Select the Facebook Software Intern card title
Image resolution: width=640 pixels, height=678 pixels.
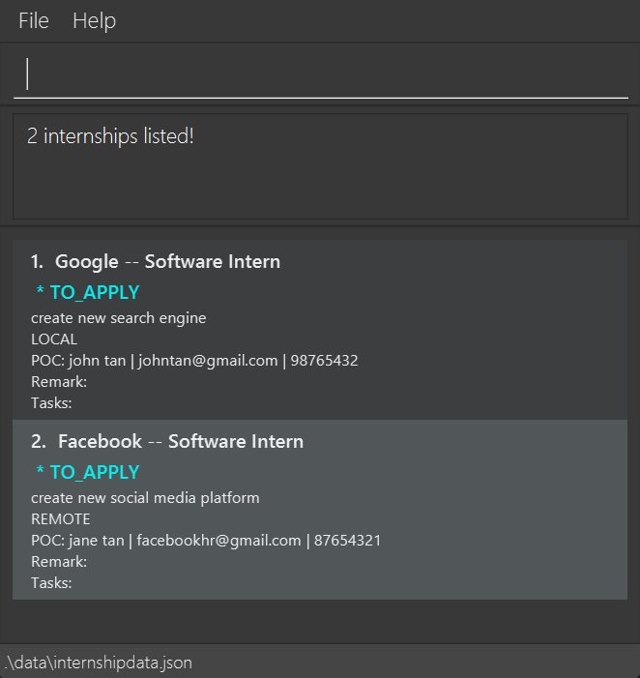point(167,441)
